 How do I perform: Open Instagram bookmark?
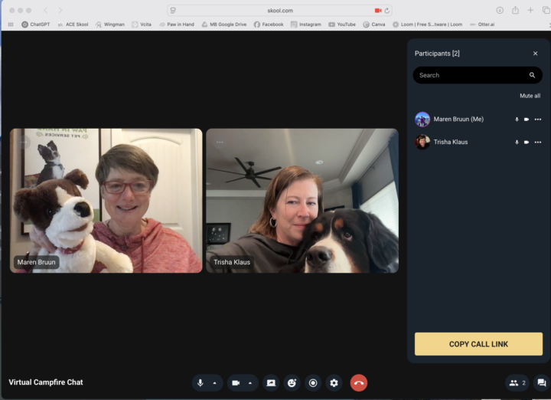305,25
